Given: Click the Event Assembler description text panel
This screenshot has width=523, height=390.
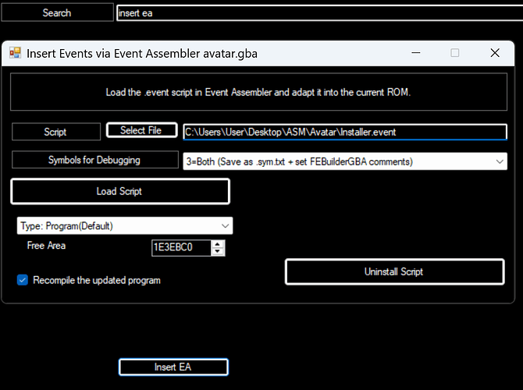Looking at the screenshot, I should [258, 92].
